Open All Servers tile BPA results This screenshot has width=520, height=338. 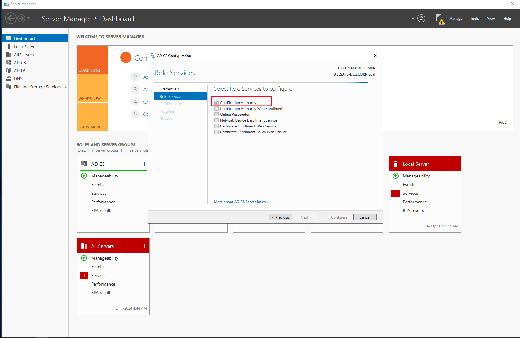point(101,293)
